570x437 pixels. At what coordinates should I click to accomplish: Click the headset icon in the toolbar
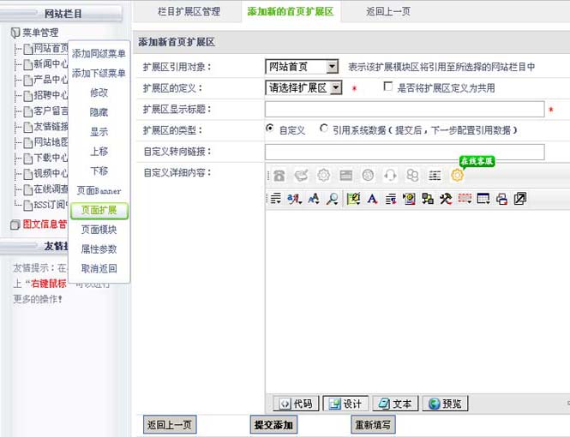[x=390, y=176]
